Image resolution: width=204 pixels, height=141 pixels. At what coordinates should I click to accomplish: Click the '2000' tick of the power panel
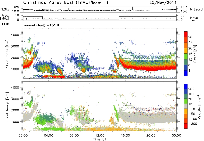click(15, 58)
